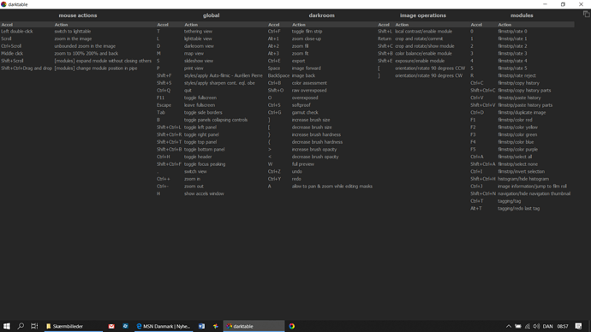Select 'color assessment' action

(x=309, y=83)
